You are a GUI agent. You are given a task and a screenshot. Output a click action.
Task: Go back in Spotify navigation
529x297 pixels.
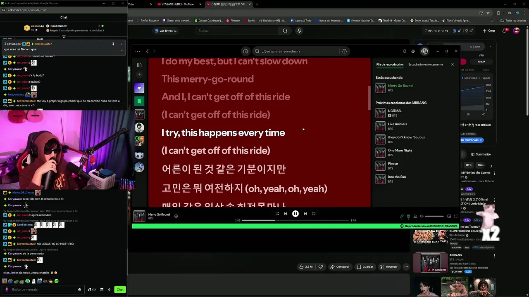(x=147, y=51)
